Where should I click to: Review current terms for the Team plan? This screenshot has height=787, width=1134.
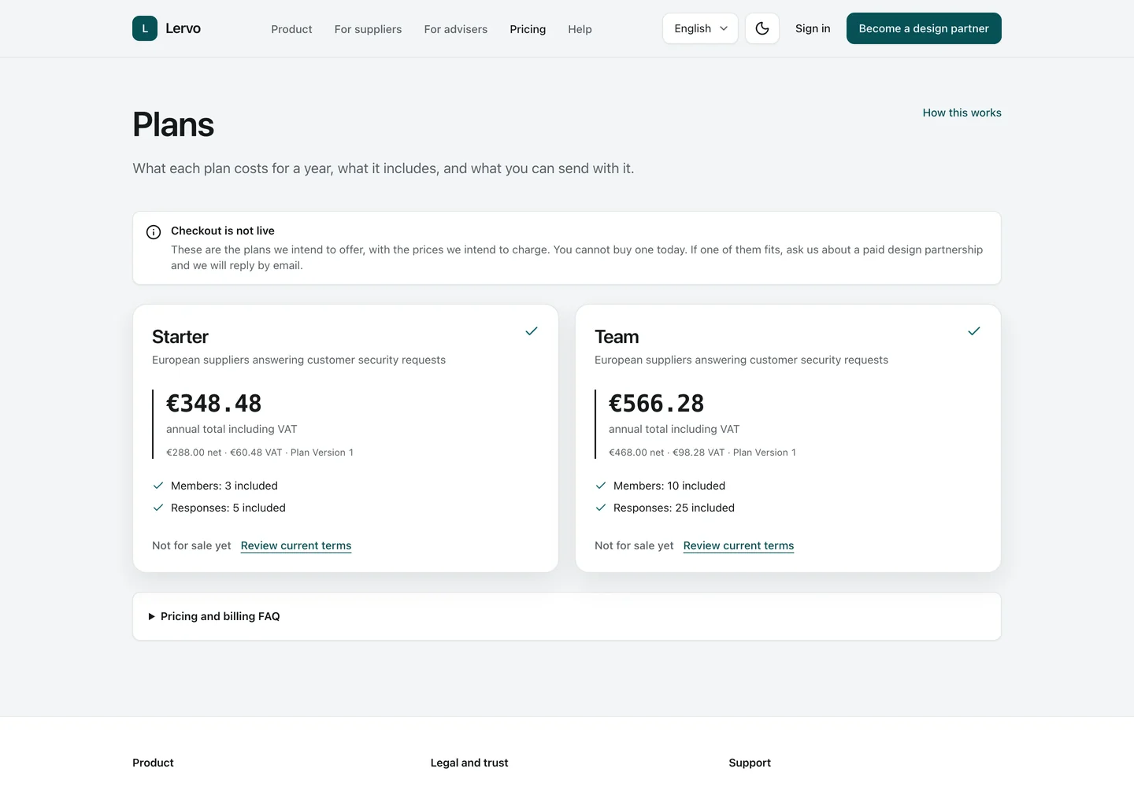tap(739, 545)
